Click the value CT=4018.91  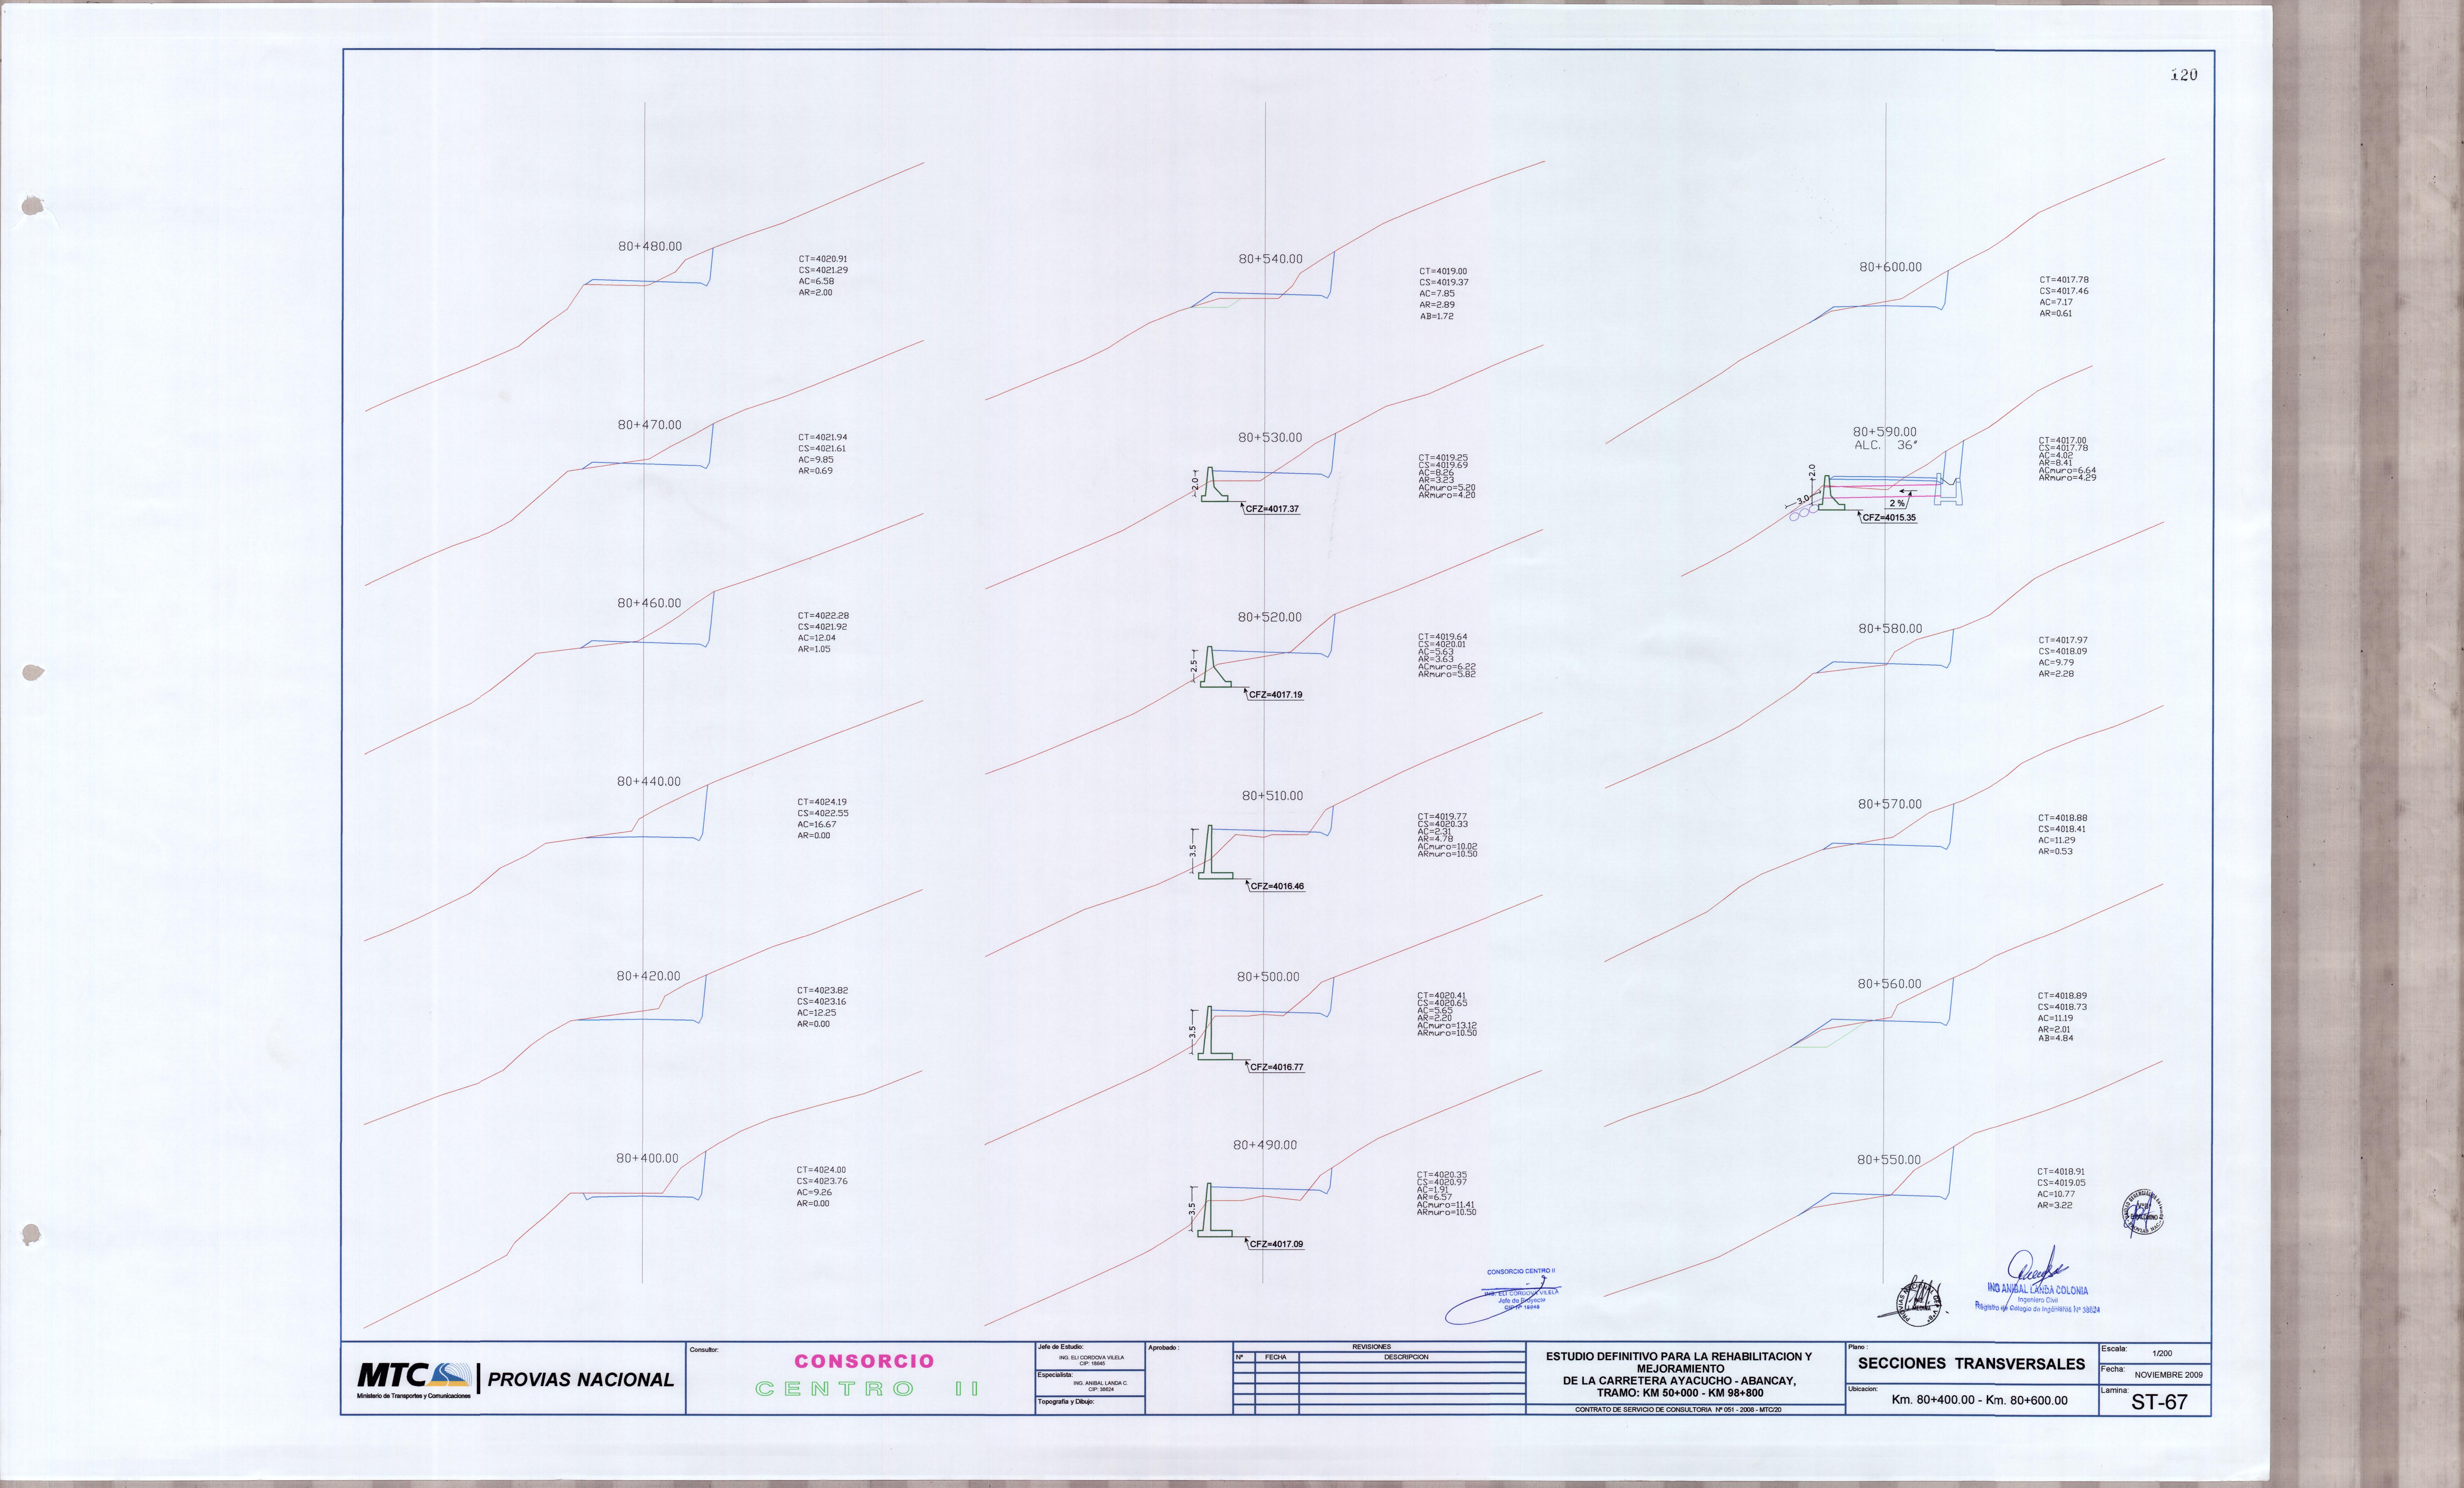click(2061, 1171)
